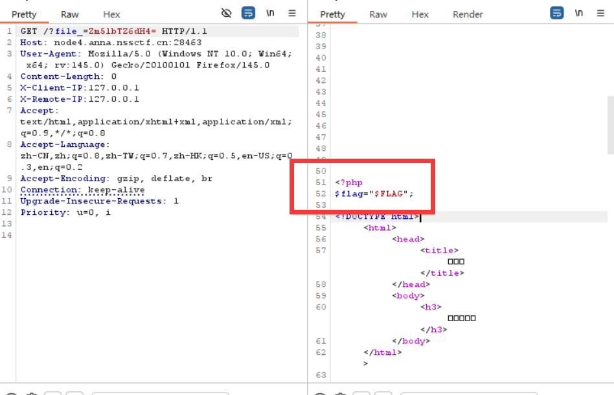Click the opening <h3> tag in response
Screen dimensions: 614x395
[431, 308]
